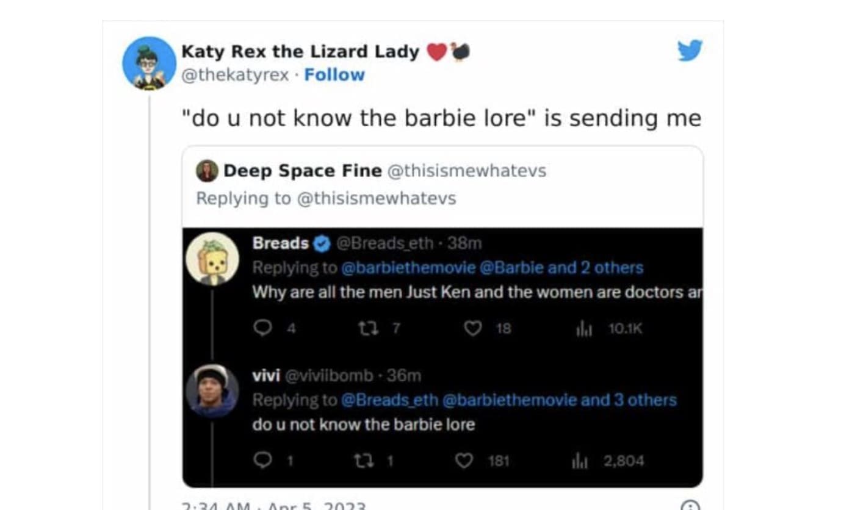Image resolution: width=852 pixels, height=510 pixels.
Task: Like vivi's reply with heart icon
Action: [464, 461]
